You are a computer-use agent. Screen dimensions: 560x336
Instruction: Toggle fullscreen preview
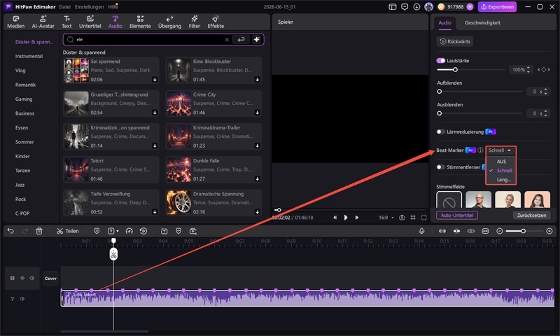pos(424,218)
